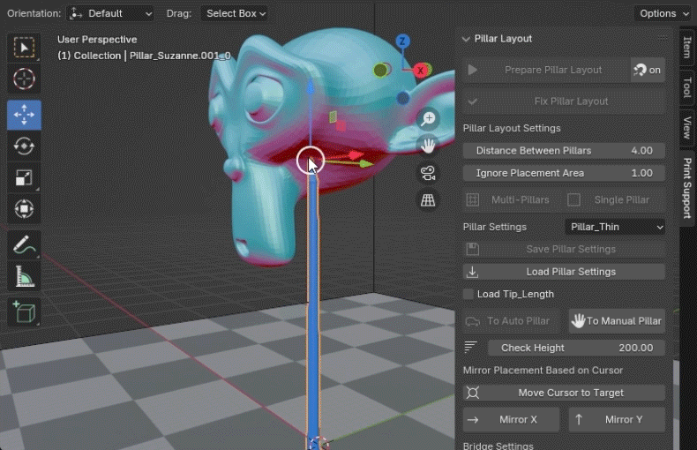The height and width of the screenshot is (450, 697).
Task: Click the viewport zoom magnifier icon
Action: point(428,119)
